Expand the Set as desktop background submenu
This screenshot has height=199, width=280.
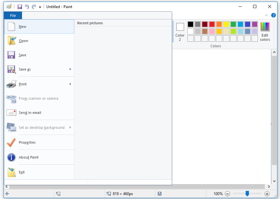coord(70,127)
